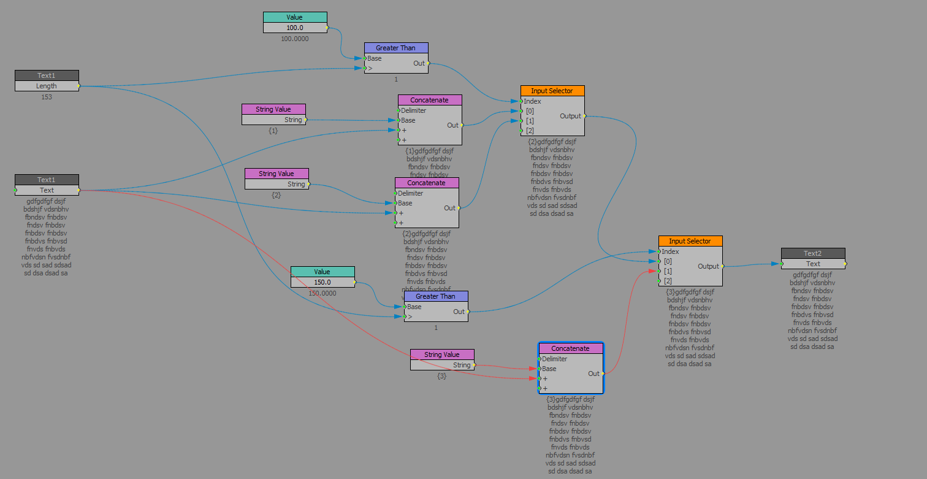Click the Delimiter port of the {1} Concatenate node

click(399, 110)
